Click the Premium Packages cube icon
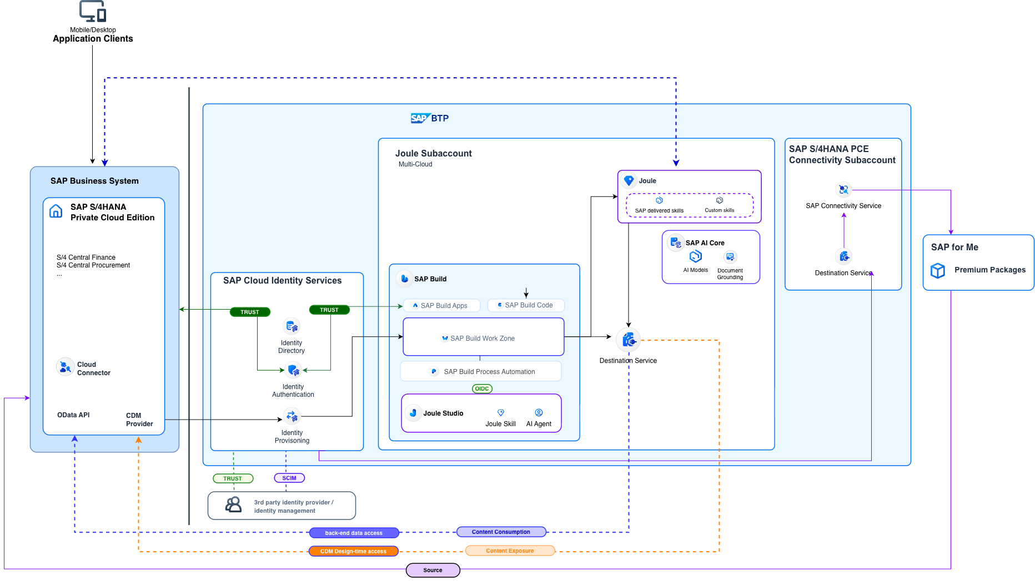Viewport: 1035px width, 581px height. click(x=938, y=270)
